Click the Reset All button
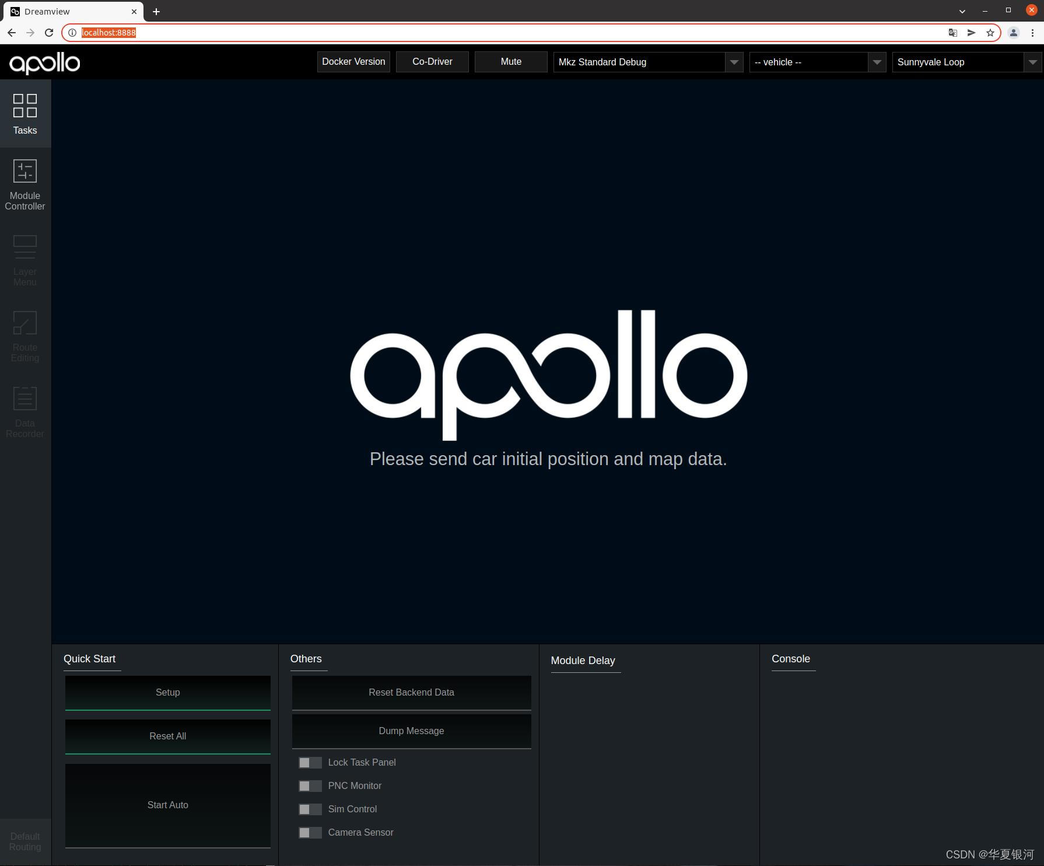1044x866 pixels. [x=168, y=736]
